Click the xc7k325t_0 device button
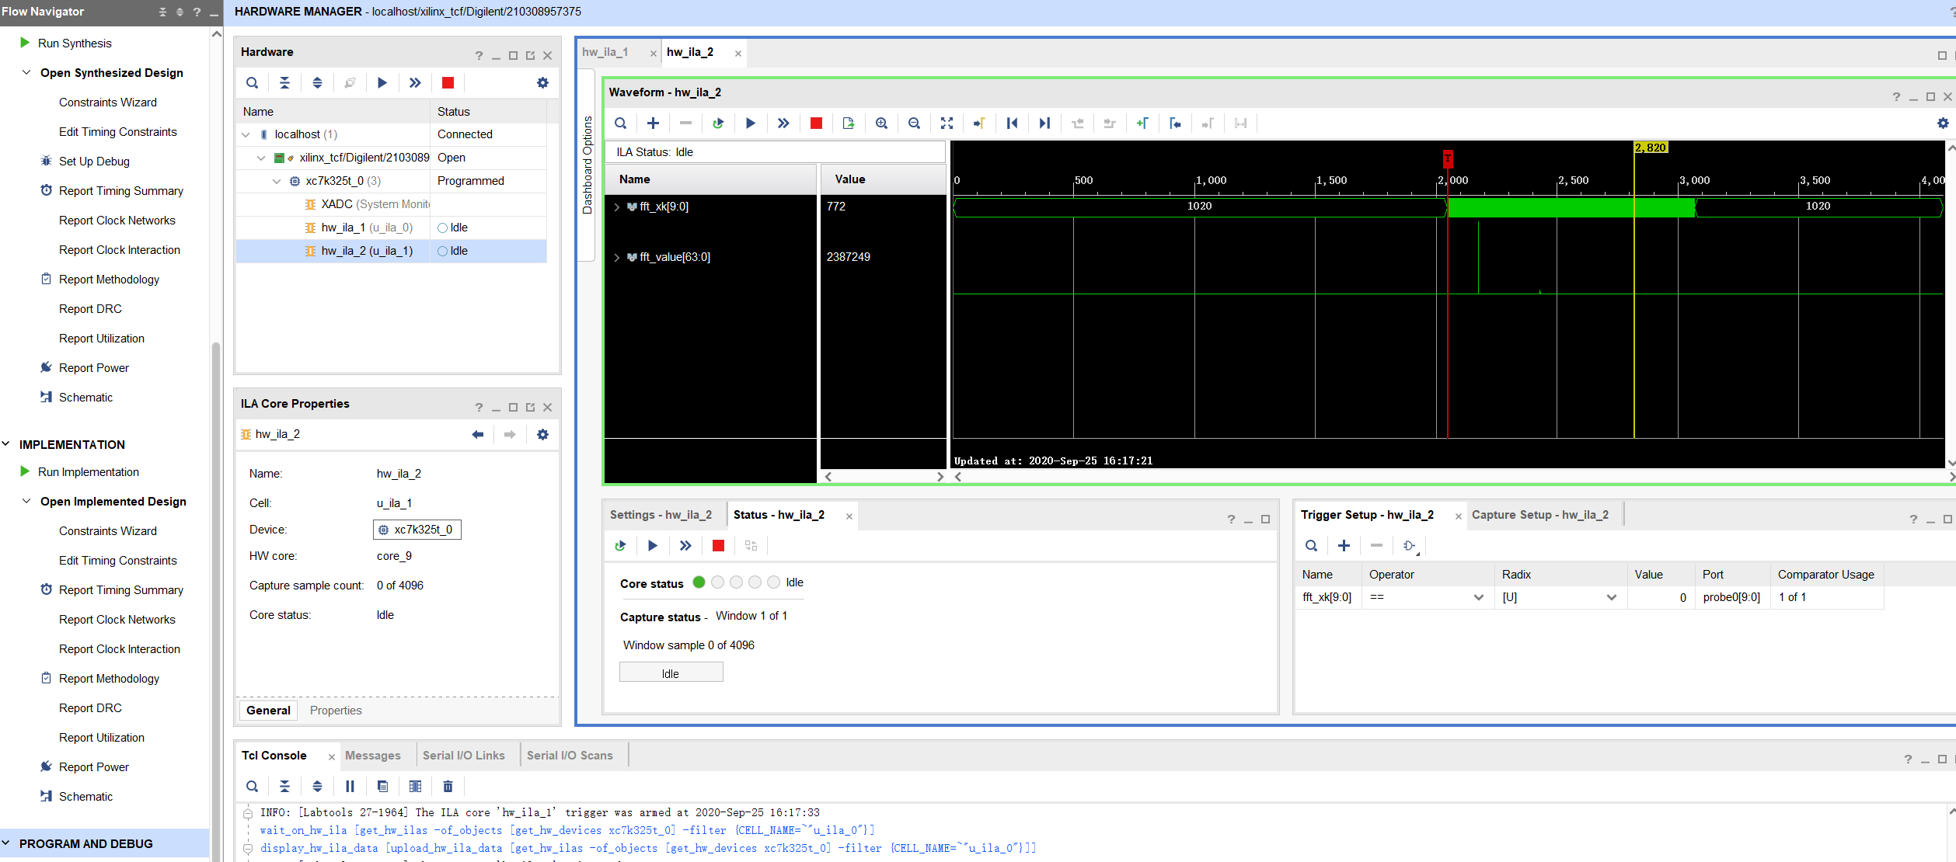 [417, 530]
